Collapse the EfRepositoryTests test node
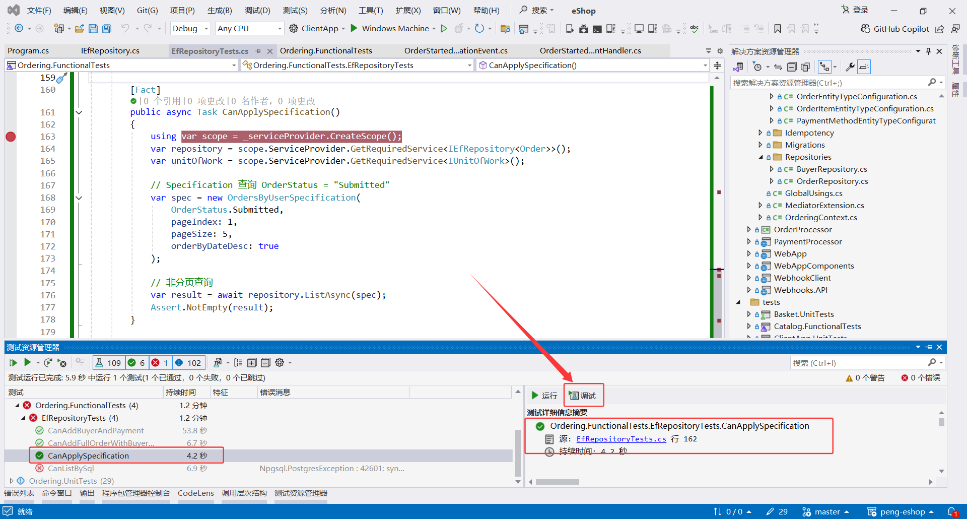 (24, 418)
